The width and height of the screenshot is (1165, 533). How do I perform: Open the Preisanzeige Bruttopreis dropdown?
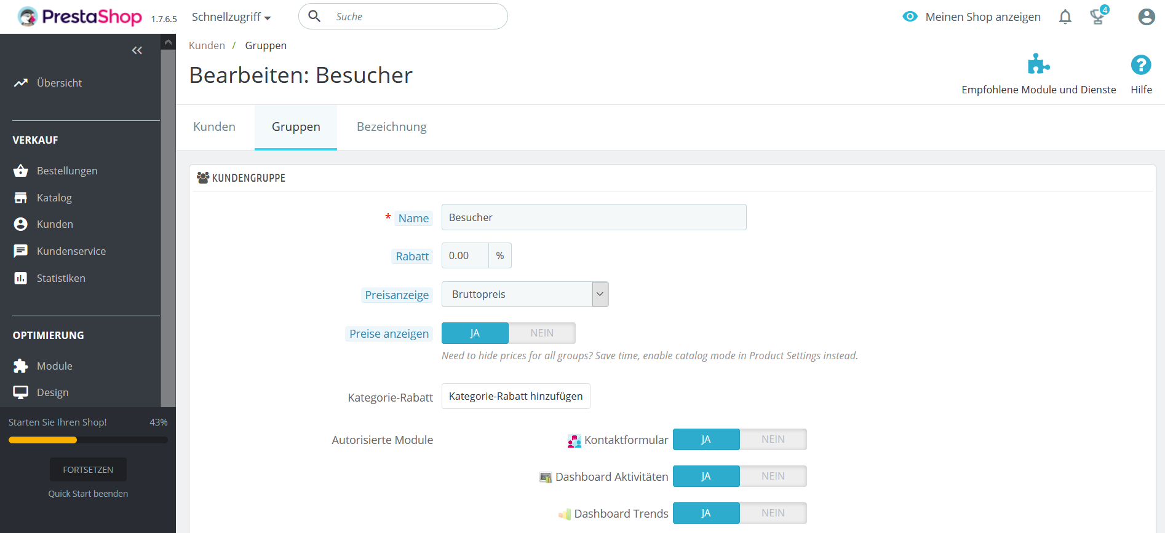click(525, 294)
